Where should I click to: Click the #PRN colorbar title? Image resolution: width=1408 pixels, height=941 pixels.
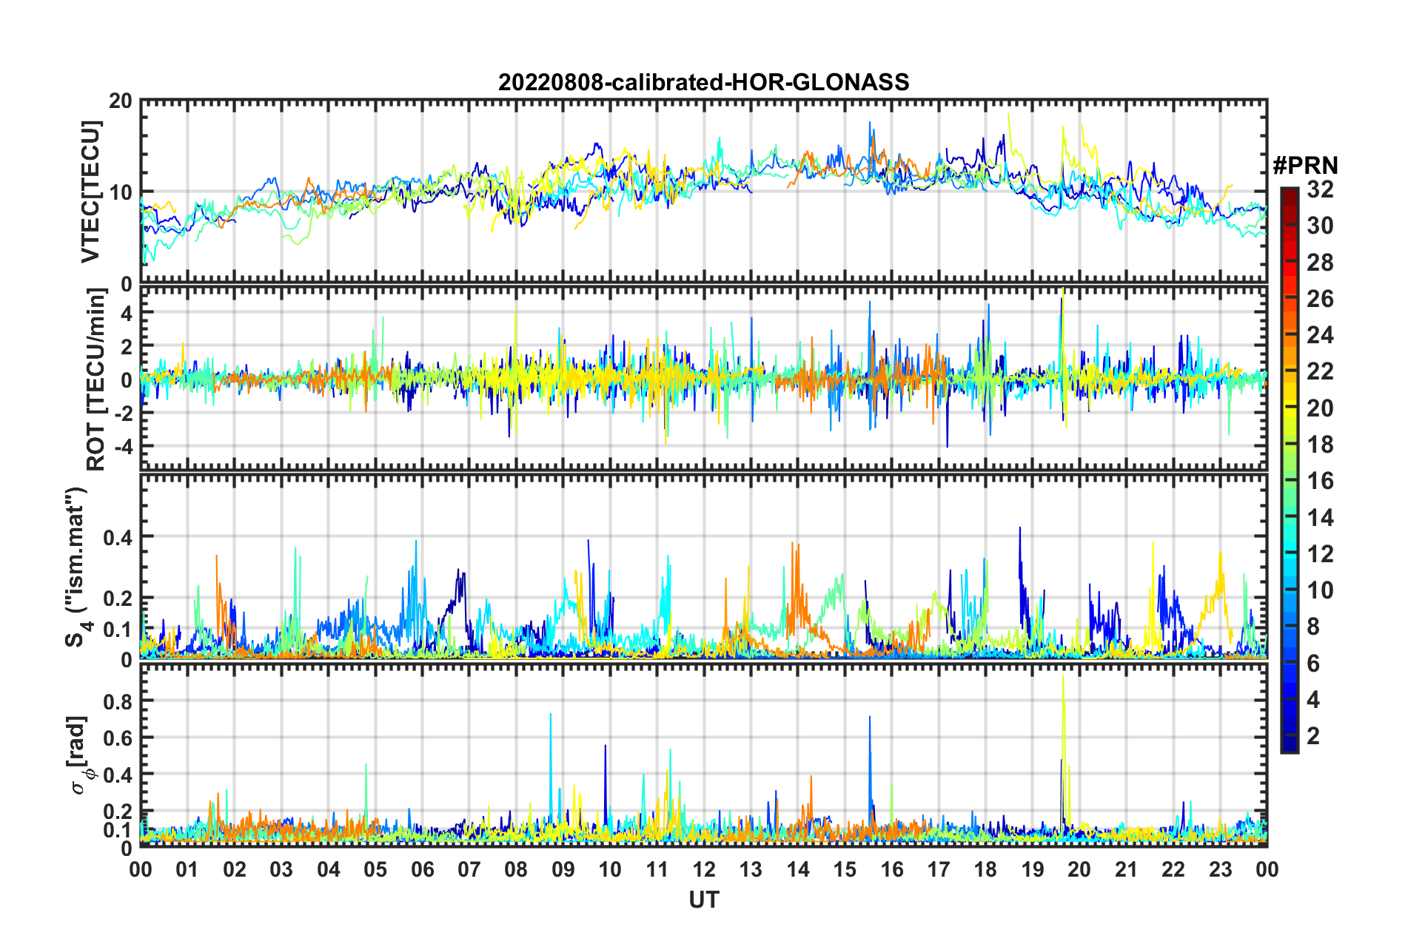tap(1304, 165)
